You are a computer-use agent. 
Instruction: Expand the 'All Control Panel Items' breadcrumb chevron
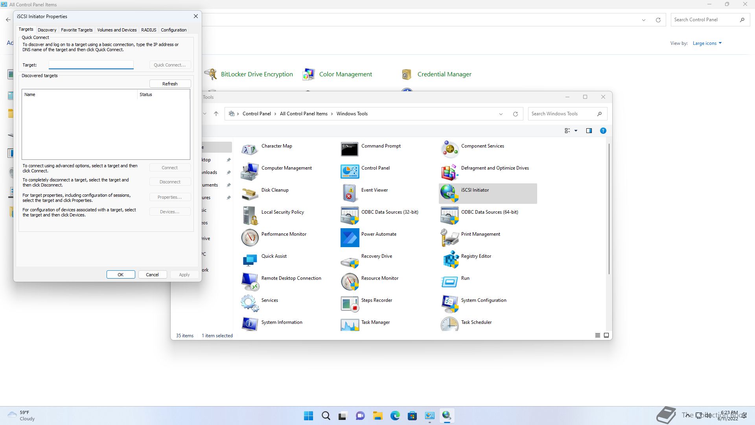[x=332, y=114]
